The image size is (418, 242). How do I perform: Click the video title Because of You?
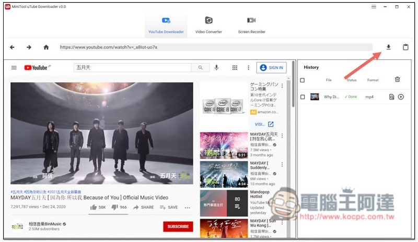[89, 198]
